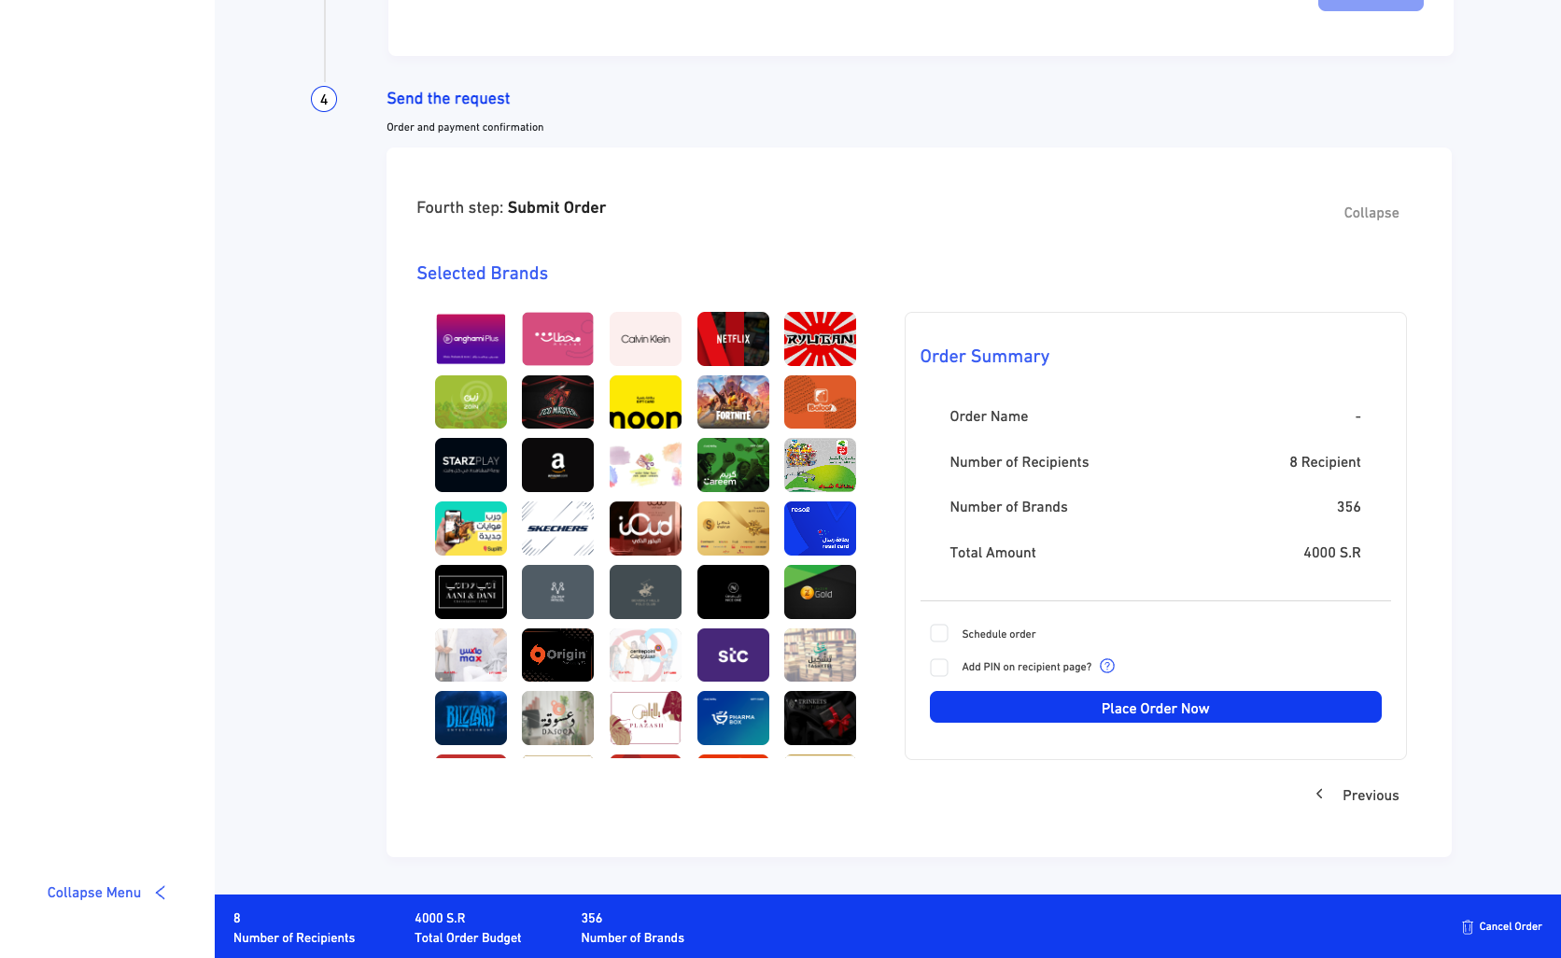Click the Netflix brand thumbnail
1561x958 pixels.
point(733,339)
